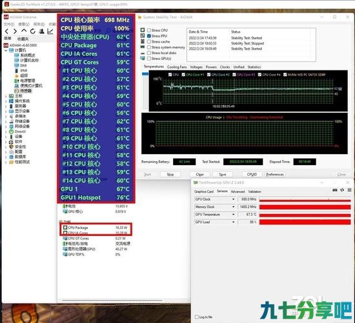This screenshot has height=323, width=355.
Task: Click the 软件 software icon in tree
Action: pos(12,142)
